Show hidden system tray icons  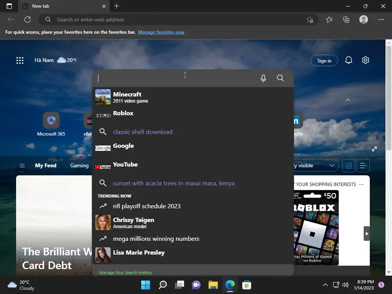tap(325, 285)
